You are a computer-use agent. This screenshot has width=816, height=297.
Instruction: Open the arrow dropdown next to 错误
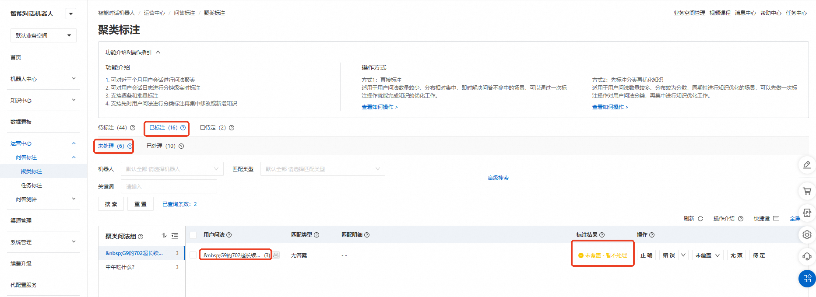coord(683,255)
